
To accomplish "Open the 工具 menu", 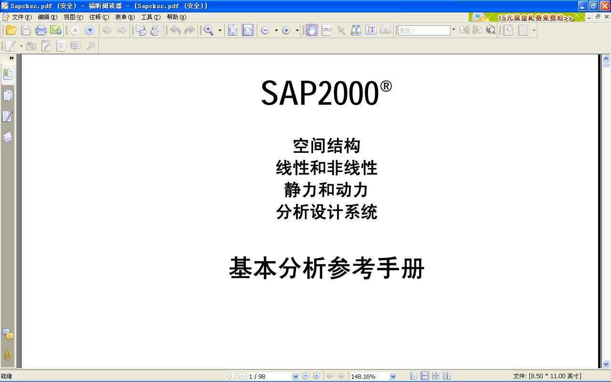I will [150, 17].
